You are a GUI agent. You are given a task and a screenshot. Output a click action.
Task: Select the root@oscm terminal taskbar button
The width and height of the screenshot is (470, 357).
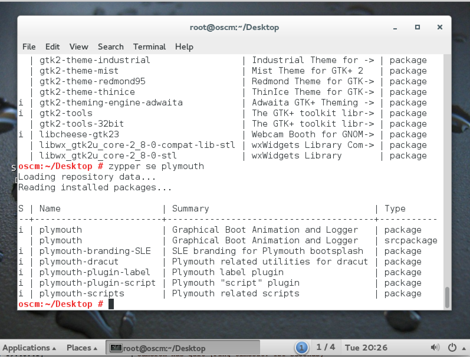pyautogui.click(x=183, y=348)
